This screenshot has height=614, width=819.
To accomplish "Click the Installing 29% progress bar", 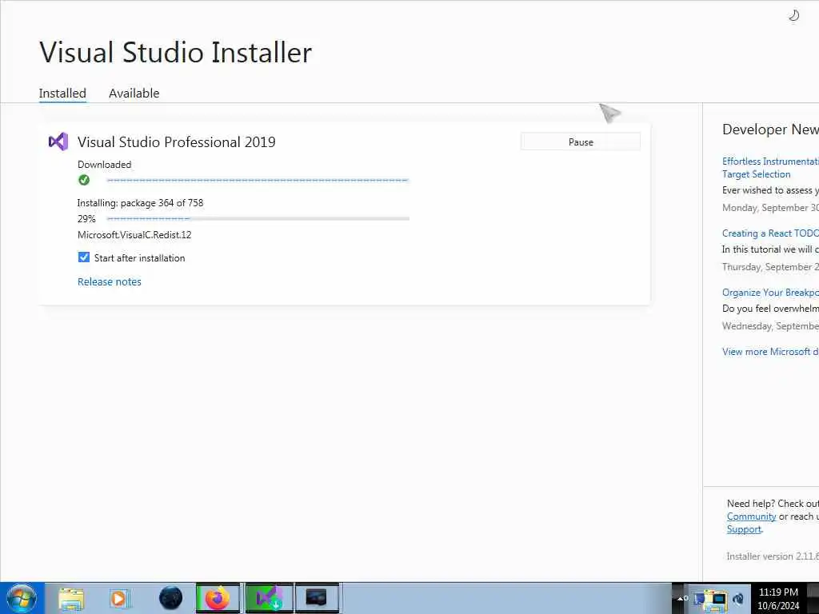I will click(x=258, y=219).
